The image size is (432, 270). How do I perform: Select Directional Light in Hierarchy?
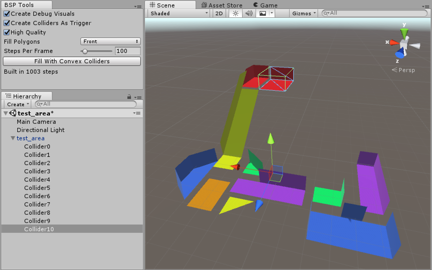click(72, 130)
